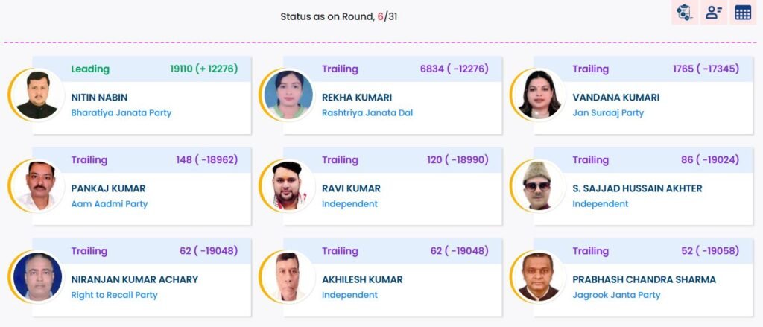The height and width of the screenshot is (327, 763).
Task: Click Vandana Kumari's candidate photo
Action: (x=538, y=95)
